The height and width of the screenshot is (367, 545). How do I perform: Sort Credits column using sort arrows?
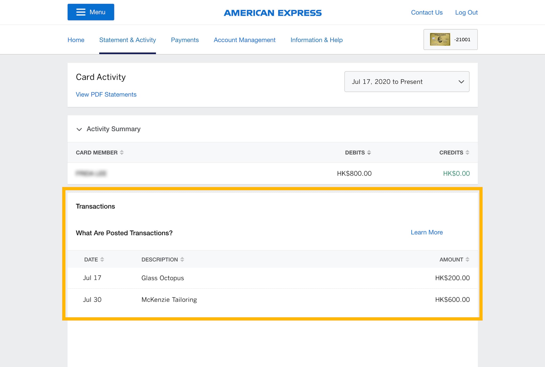tap(467, 153)
